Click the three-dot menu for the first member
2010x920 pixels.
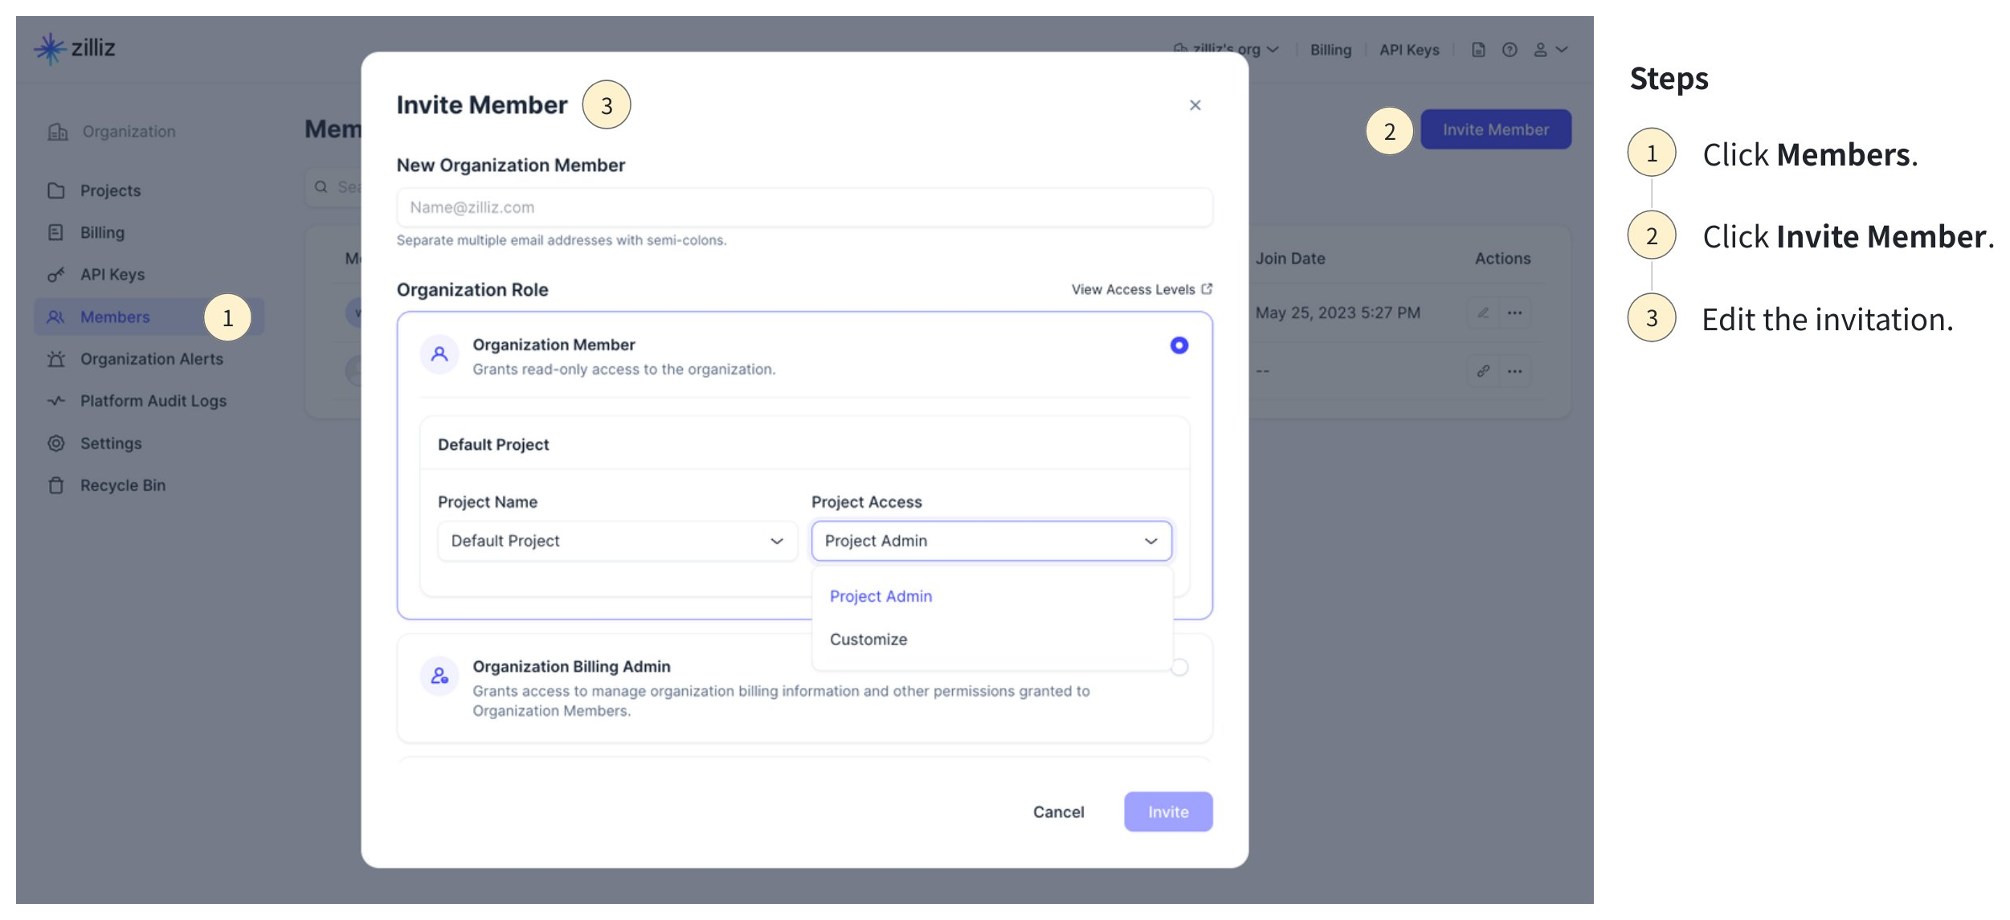(1514, 313)
